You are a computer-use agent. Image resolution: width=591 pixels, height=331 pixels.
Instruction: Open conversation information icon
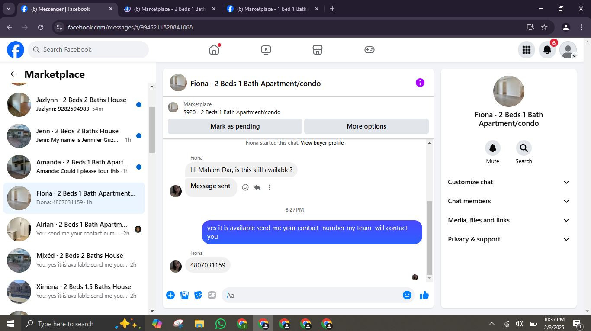(420, 83)
